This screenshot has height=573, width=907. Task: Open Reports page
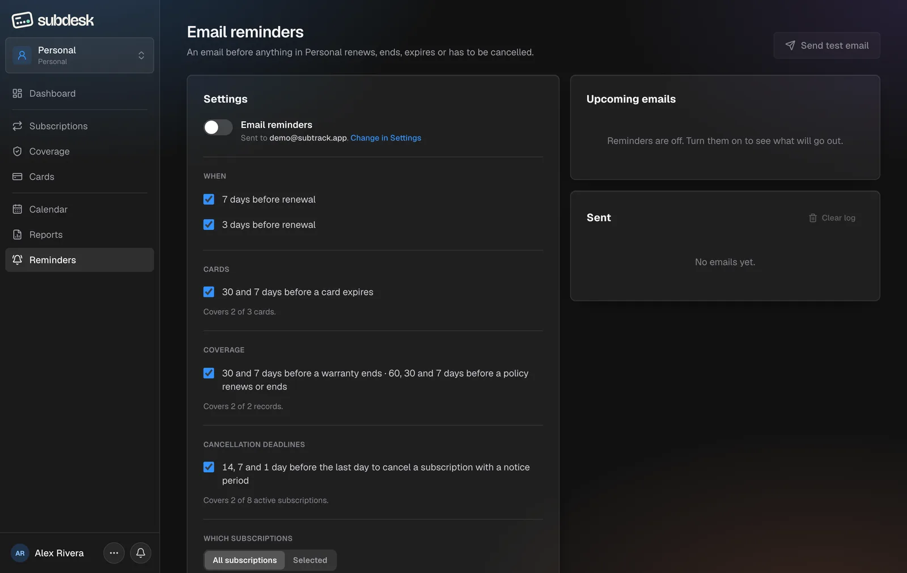(x=79, y=235)
